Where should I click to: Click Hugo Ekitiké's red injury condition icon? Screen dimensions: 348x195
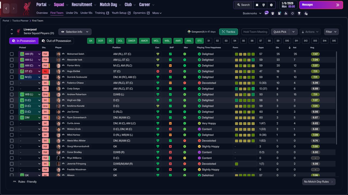tap(157, 71)
